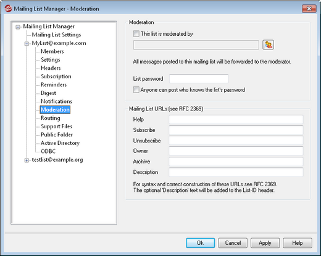Select the ODBC tree item
Viewport: 321px width, 256px height.
[x=48, y=151]
